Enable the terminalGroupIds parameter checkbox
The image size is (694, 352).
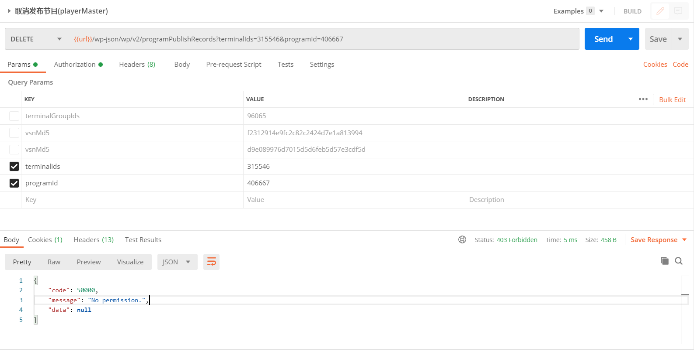pyautogui.click(x=14, y=116)
